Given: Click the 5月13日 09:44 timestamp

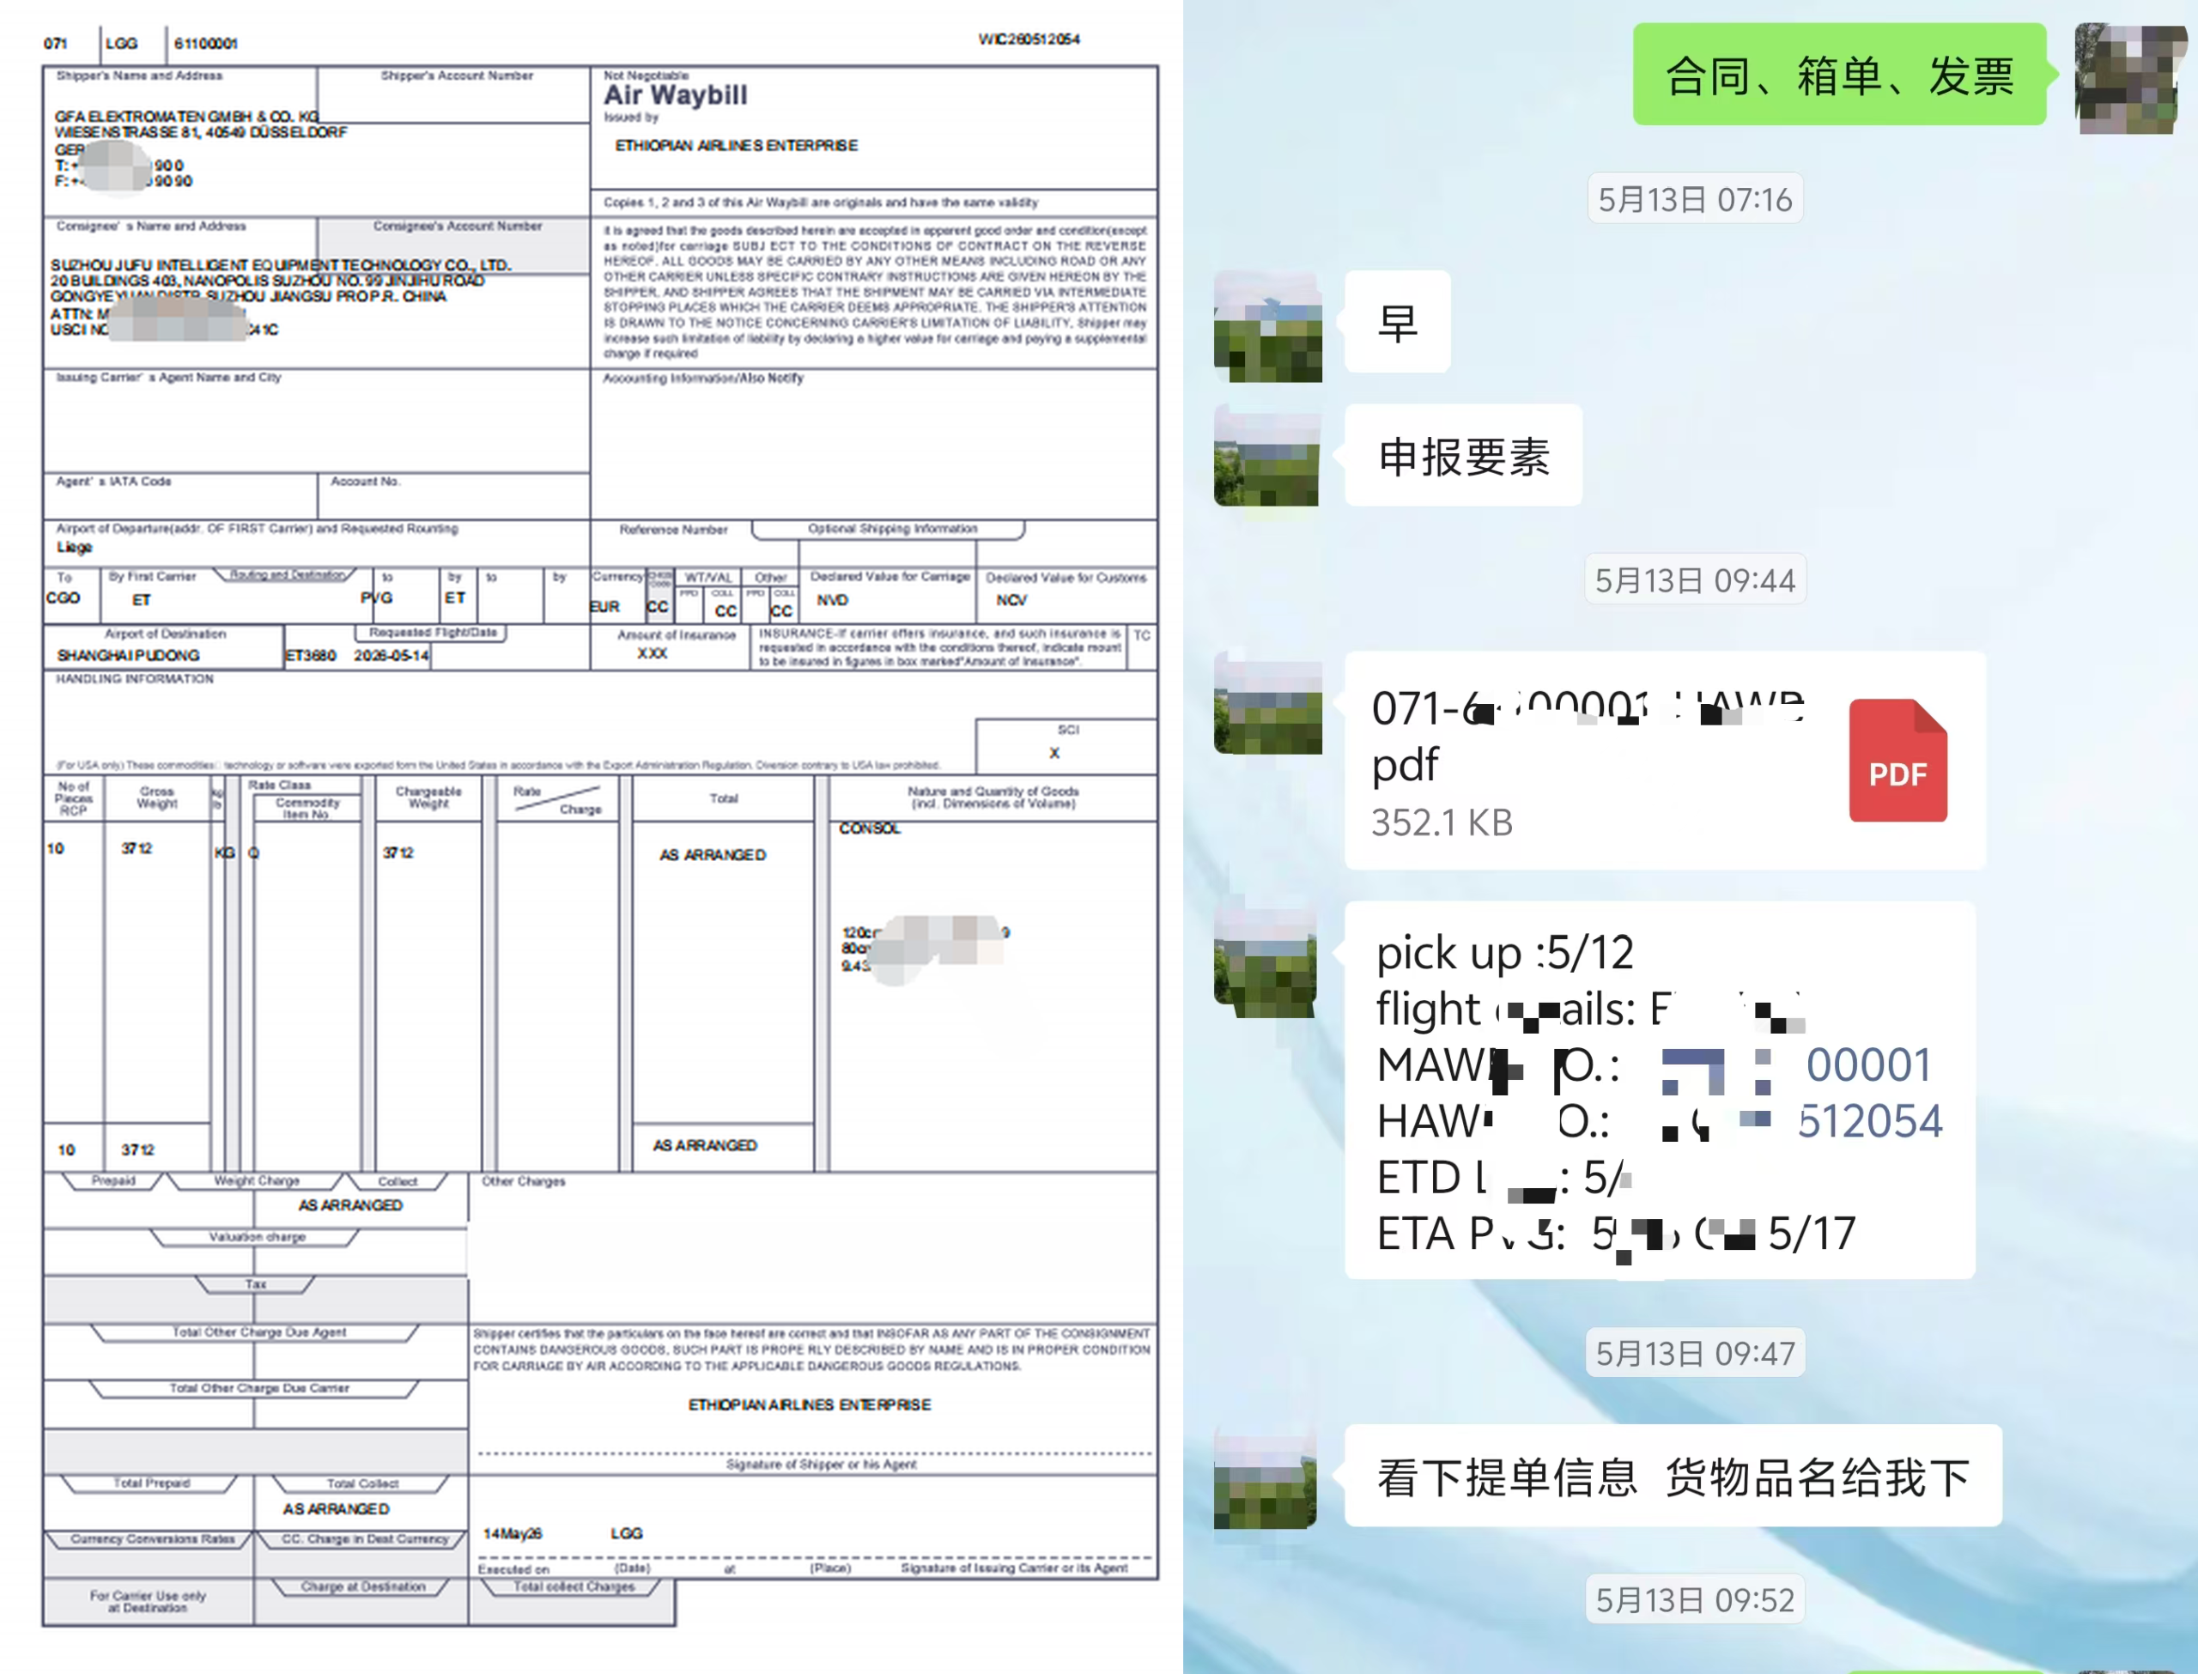Looking at the screenshot, I should (1694, 580).
